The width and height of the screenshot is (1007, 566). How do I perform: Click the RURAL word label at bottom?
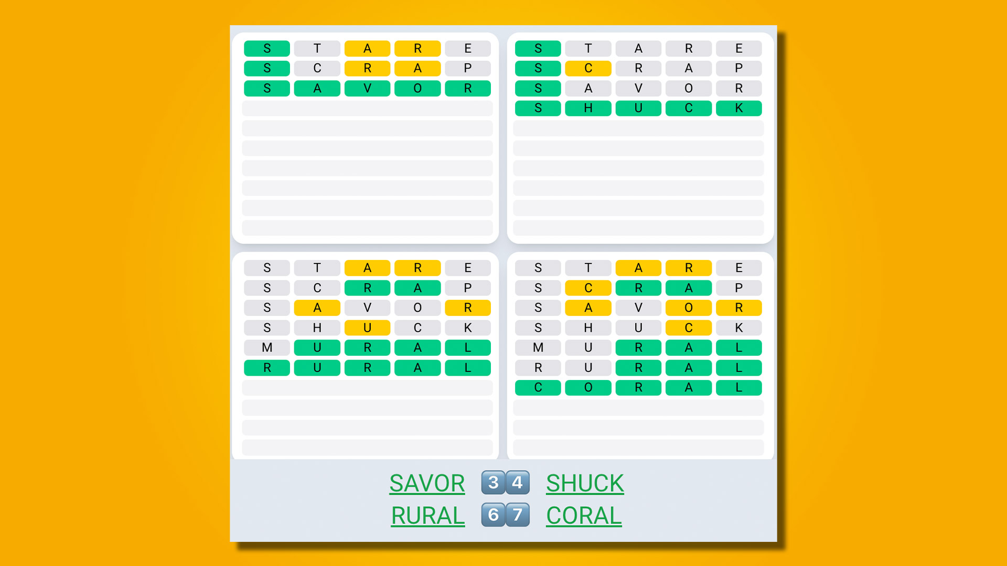point(426,515)
